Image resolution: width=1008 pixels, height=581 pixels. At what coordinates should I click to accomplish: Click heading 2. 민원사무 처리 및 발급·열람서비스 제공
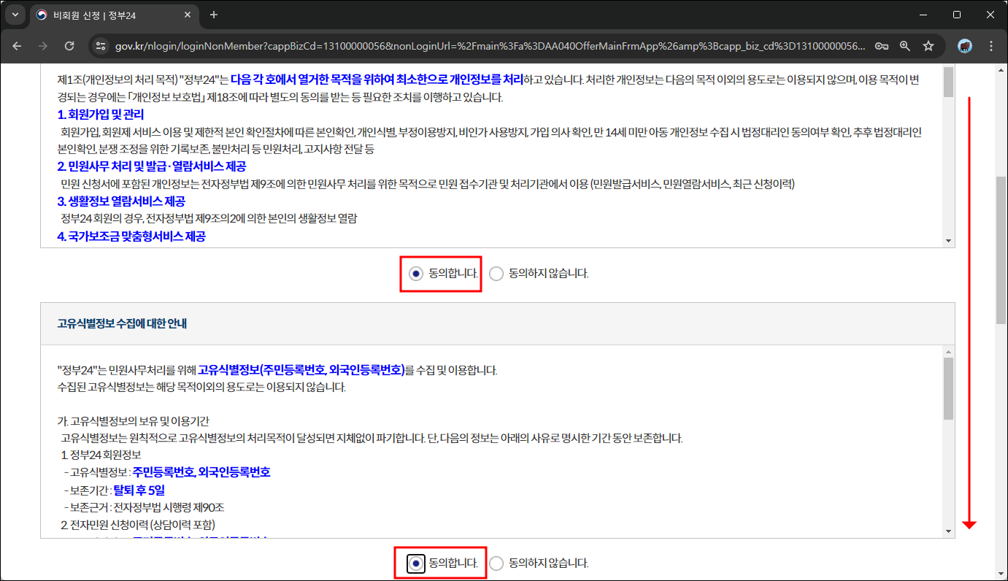tap(152, 166)
